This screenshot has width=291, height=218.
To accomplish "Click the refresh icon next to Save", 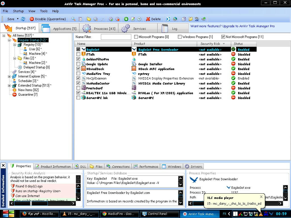I will 23,19.
